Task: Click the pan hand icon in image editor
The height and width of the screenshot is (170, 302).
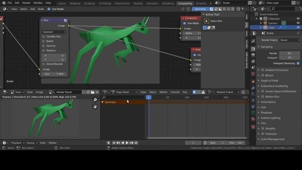Action: 95,107
